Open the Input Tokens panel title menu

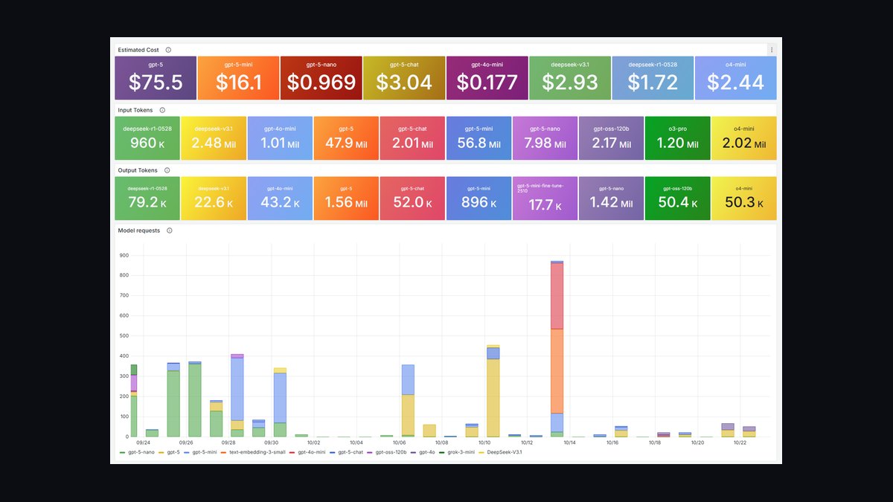coord(135,110)
